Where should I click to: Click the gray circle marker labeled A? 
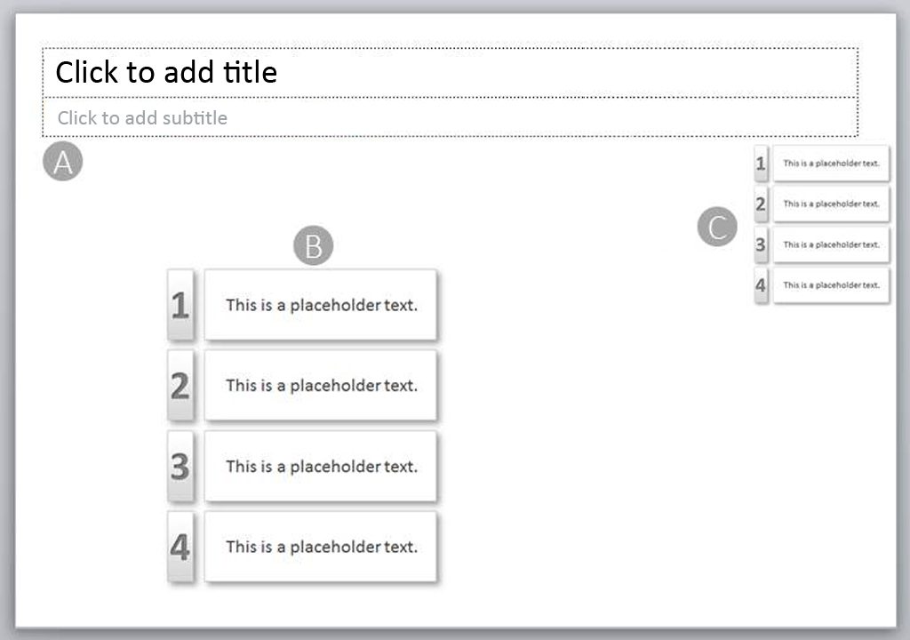click(x=63, y=161)
